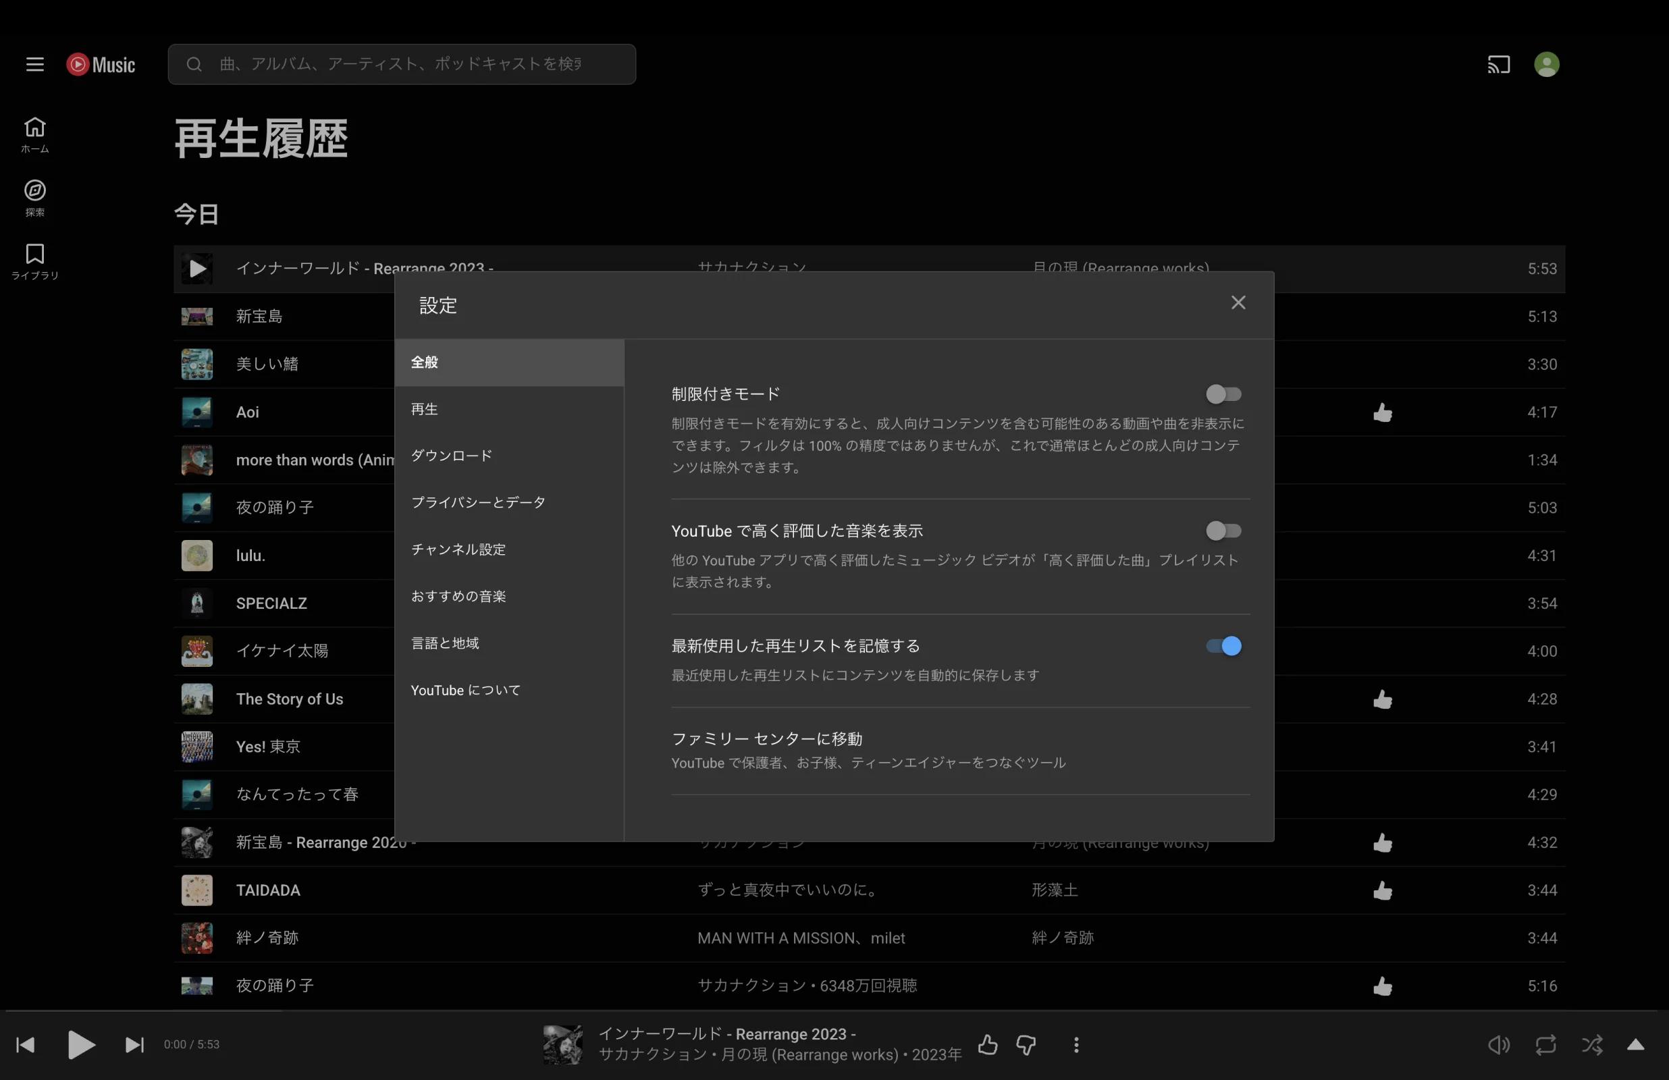
Task: Open 言語と地域 settings tab
Action: tap(509, 643)
